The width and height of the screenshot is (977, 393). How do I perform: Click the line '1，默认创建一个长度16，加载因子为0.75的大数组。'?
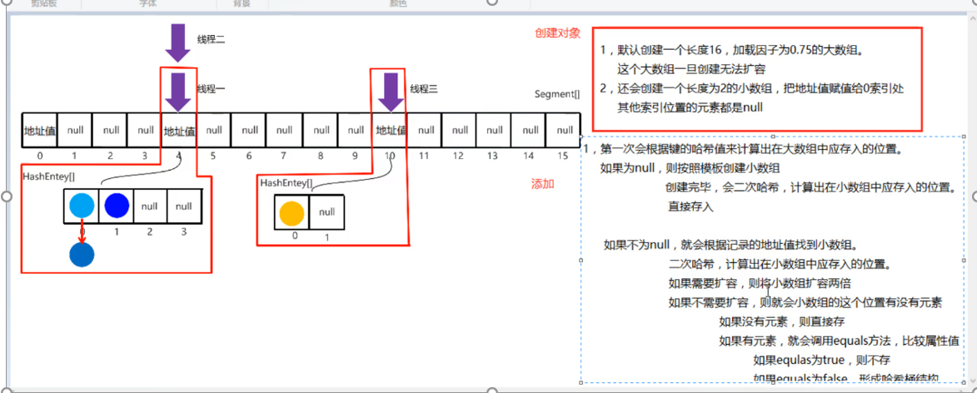(x=733, y=51)
